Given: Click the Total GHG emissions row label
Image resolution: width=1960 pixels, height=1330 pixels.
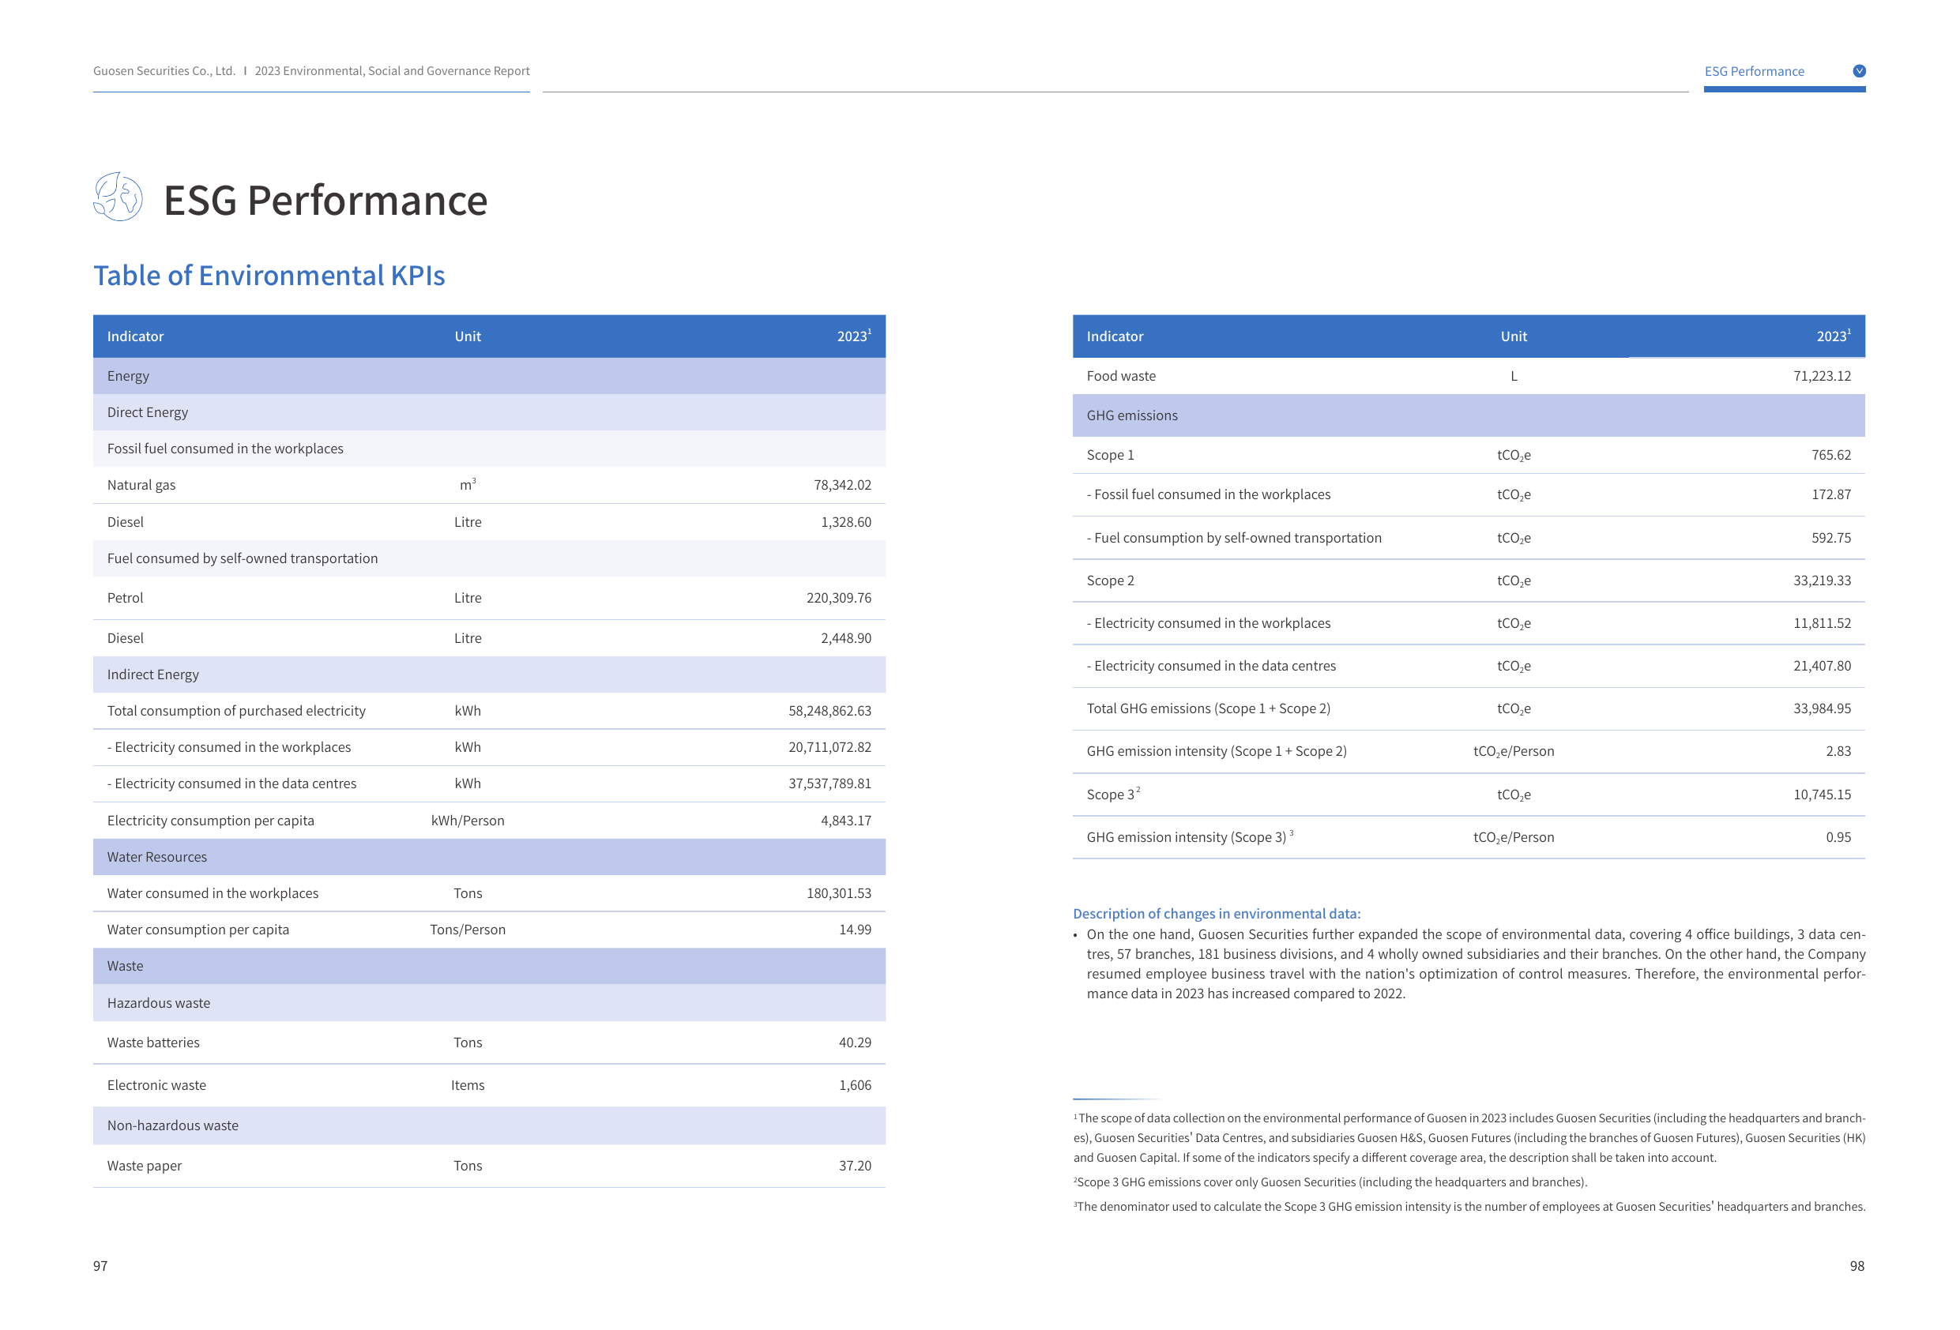Looking at the screenshot, I should (x=1208, y=708).
